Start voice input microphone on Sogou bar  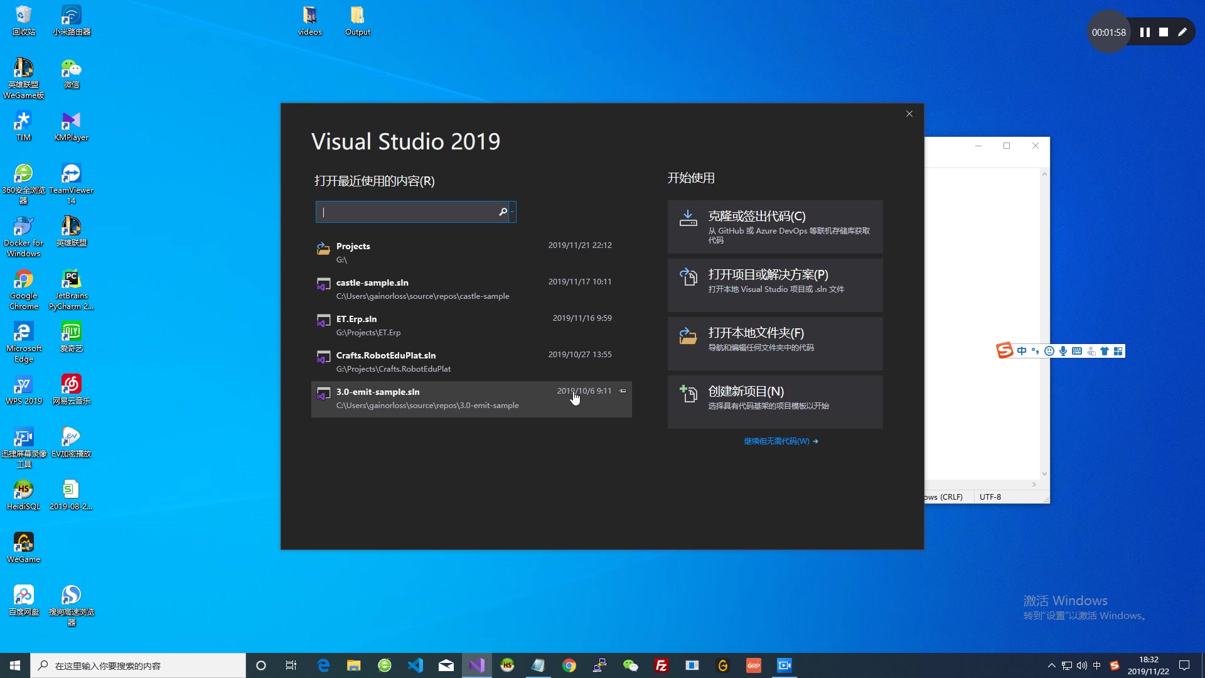1063,351
